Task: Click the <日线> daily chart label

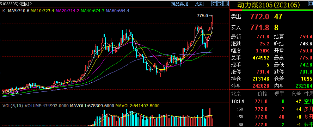Action: tap(26, 4)
